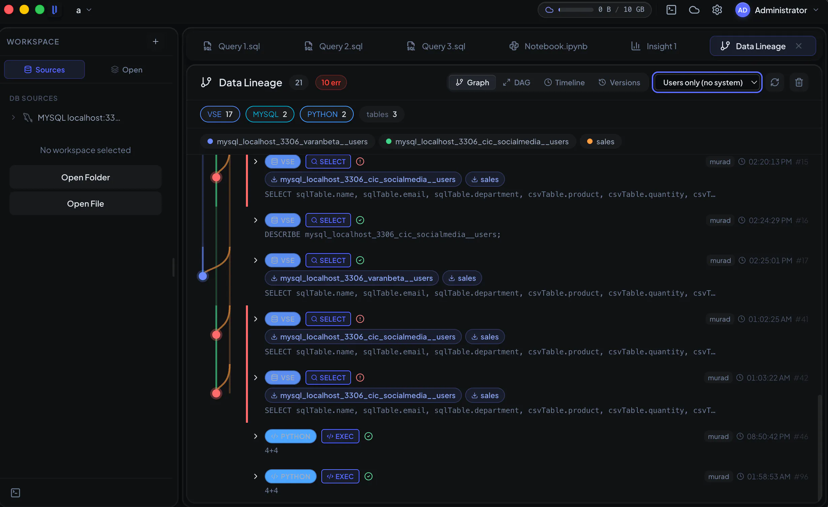Toggle the PYTHON 2 filter chip

[x=326, y=114]
